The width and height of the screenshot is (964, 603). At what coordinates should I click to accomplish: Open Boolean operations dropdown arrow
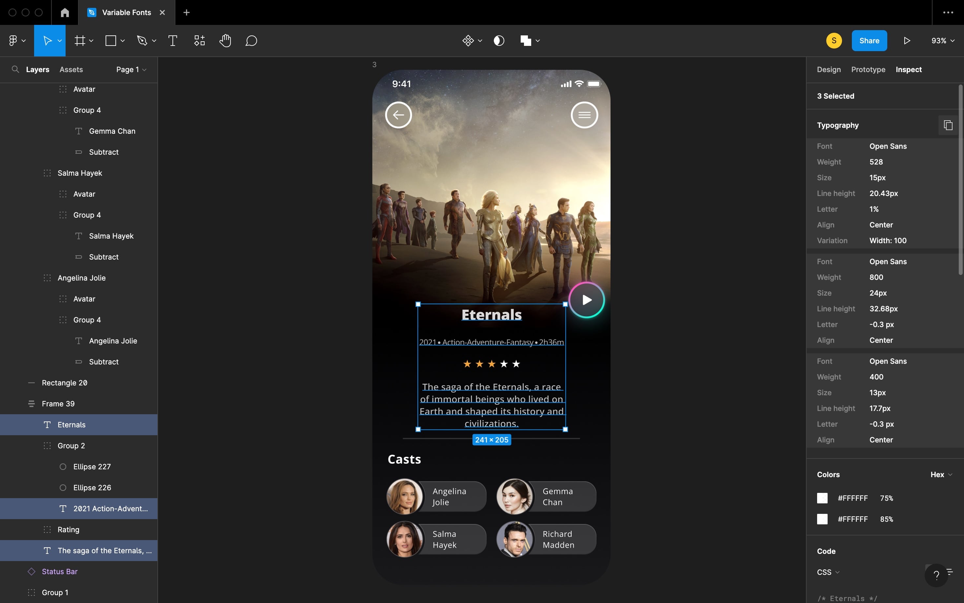(537, 41)
